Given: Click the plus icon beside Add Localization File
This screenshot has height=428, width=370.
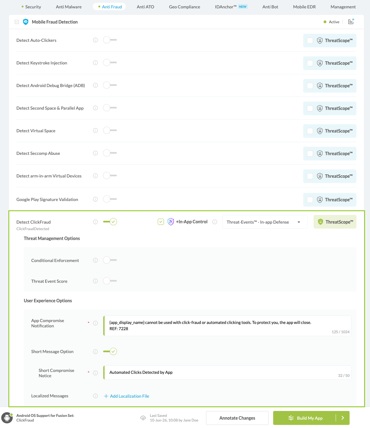Looking at the screenshot, I should (x=106, y=396).
